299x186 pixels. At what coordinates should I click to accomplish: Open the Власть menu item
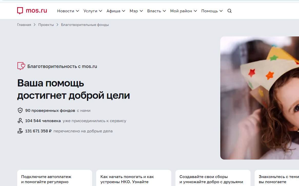coord(156,11)
